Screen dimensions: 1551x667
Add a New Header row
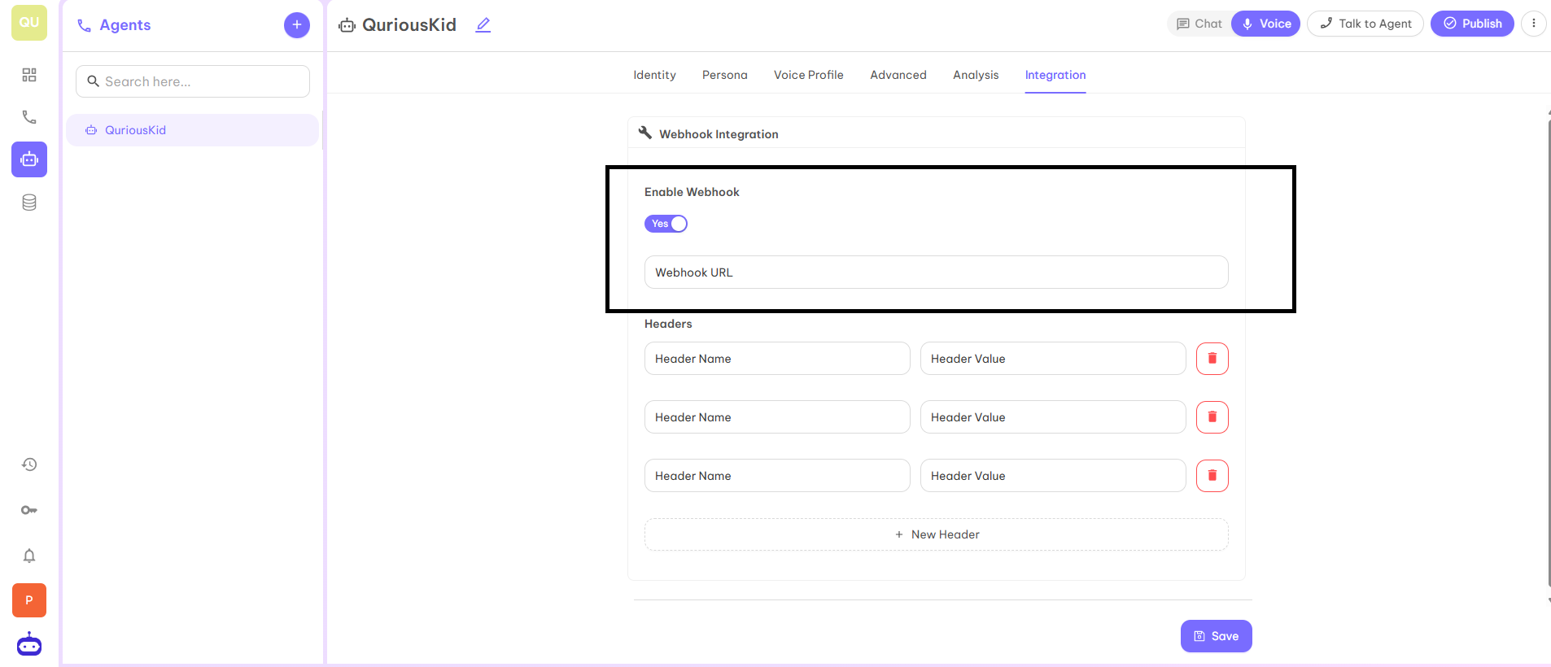(x=937, y=534)
